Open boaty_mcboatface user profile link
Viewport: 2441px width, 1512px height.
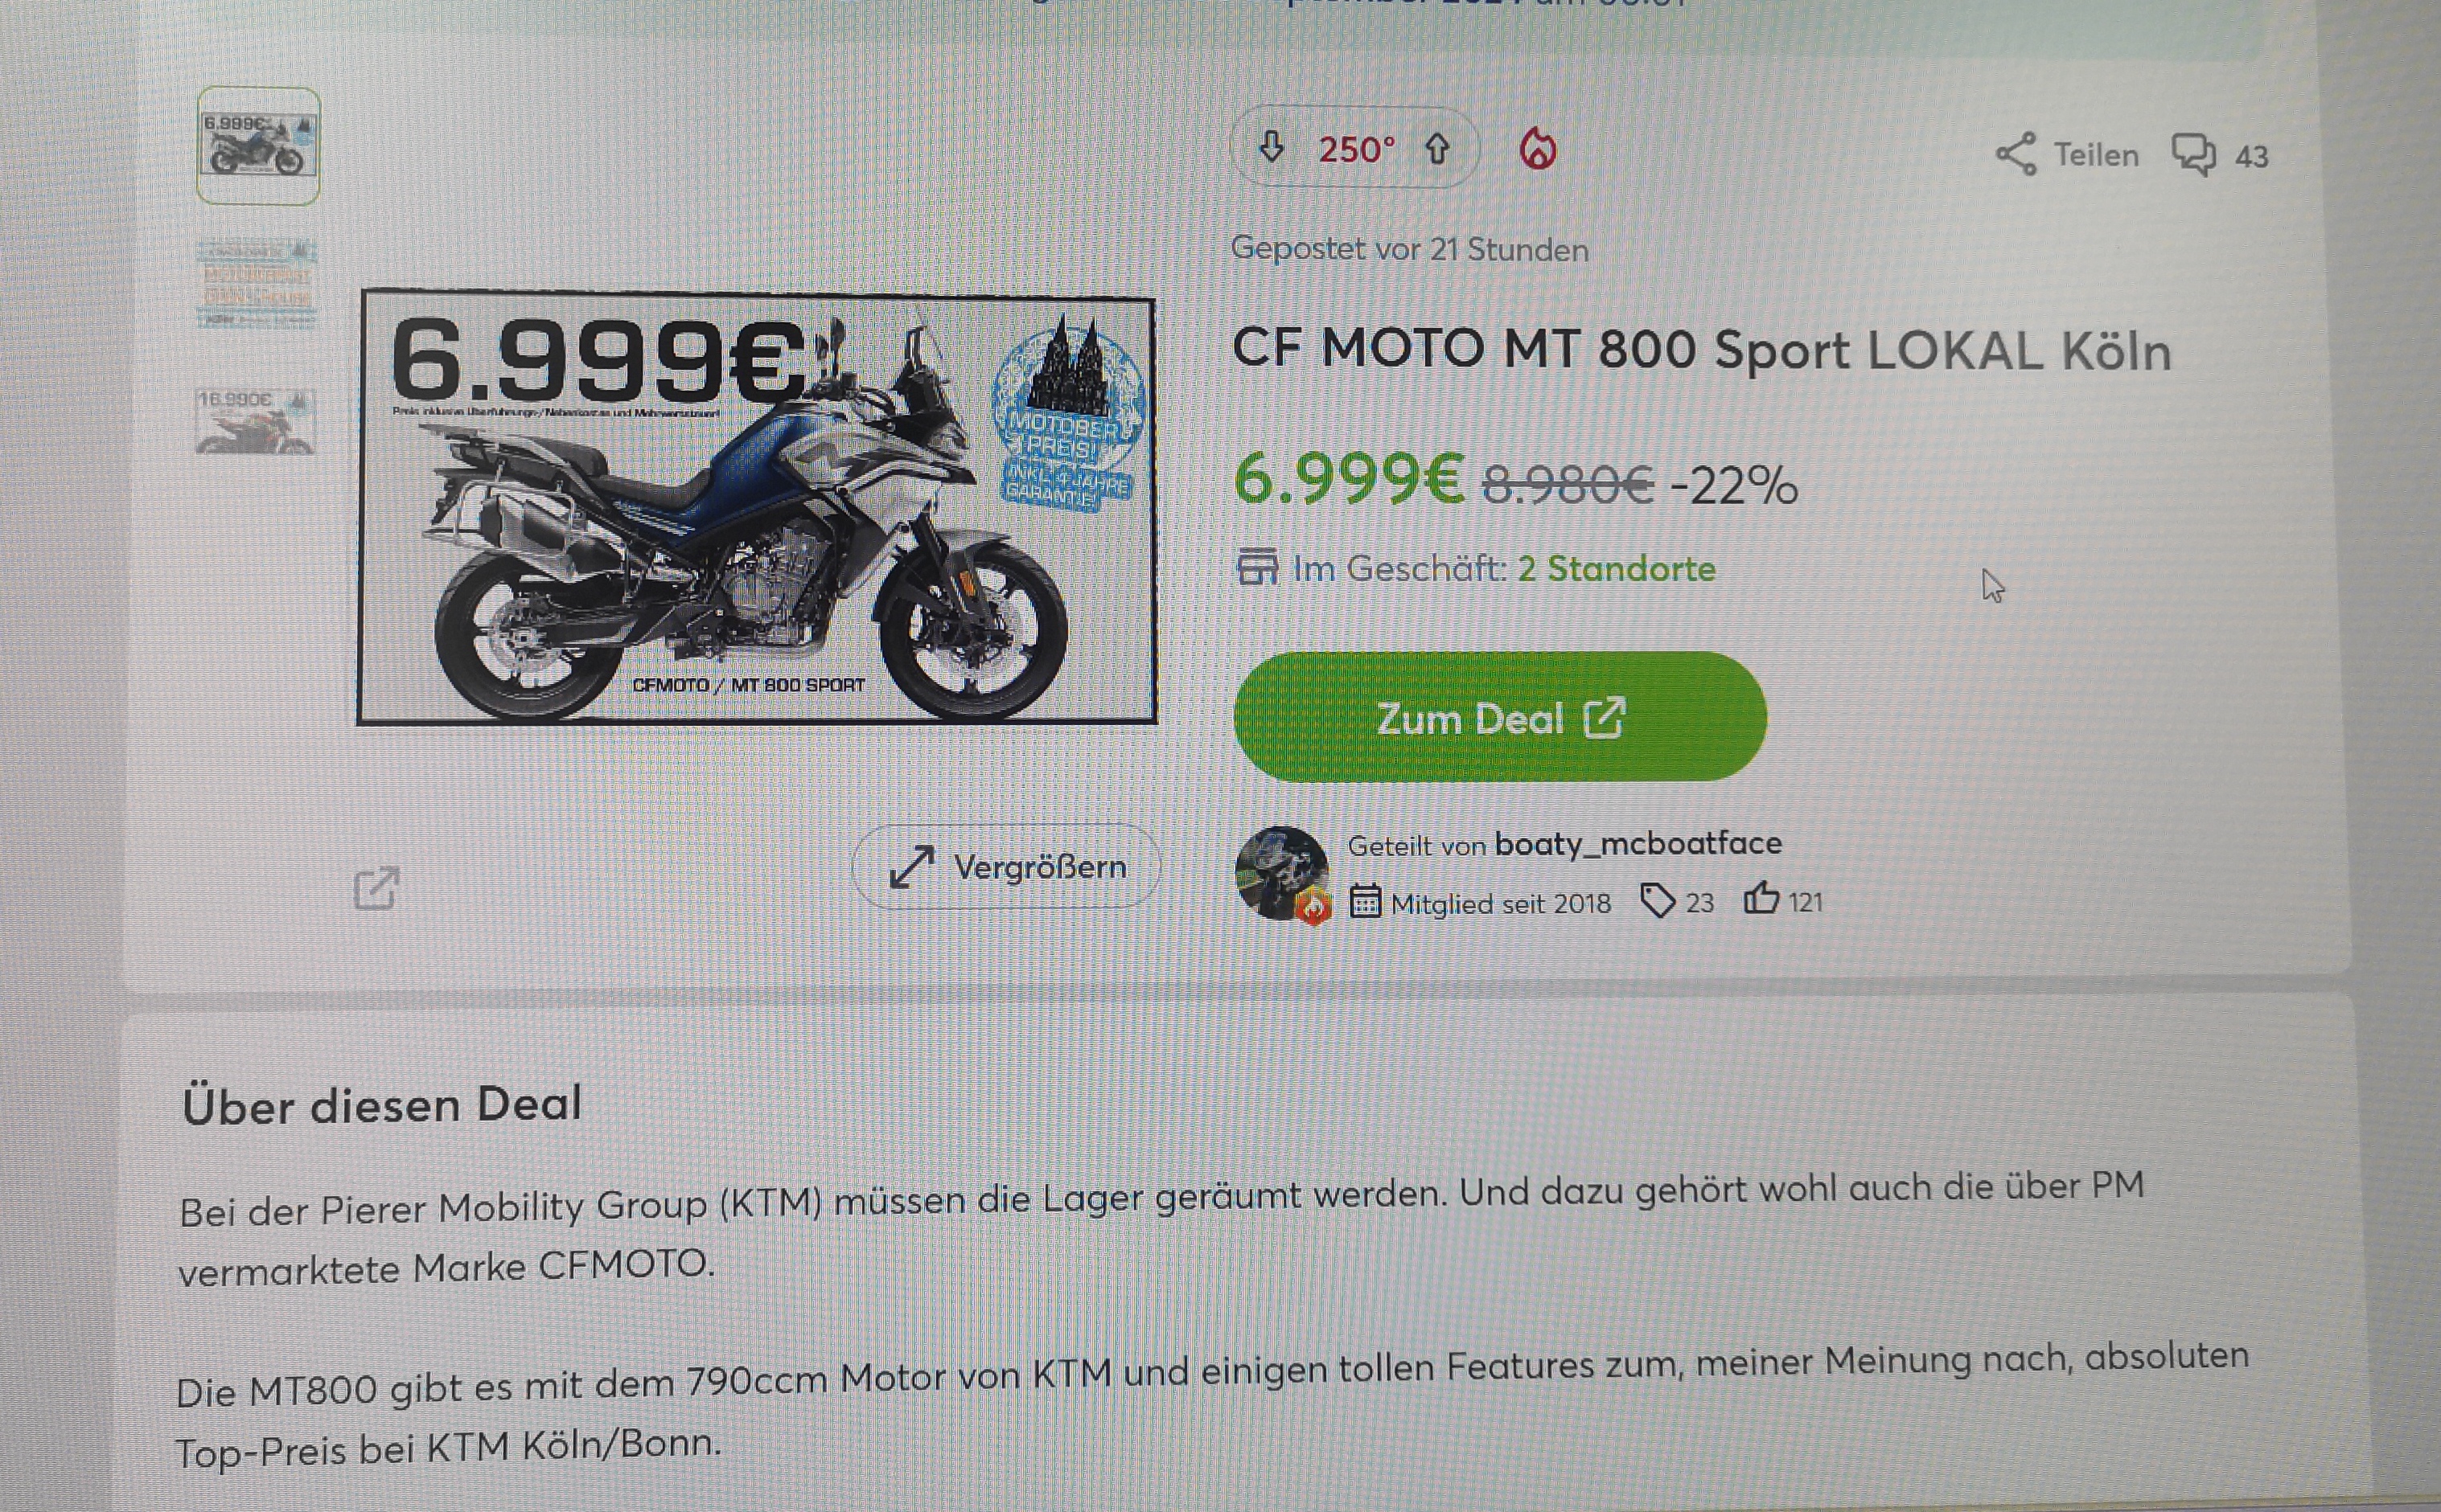1638,844
